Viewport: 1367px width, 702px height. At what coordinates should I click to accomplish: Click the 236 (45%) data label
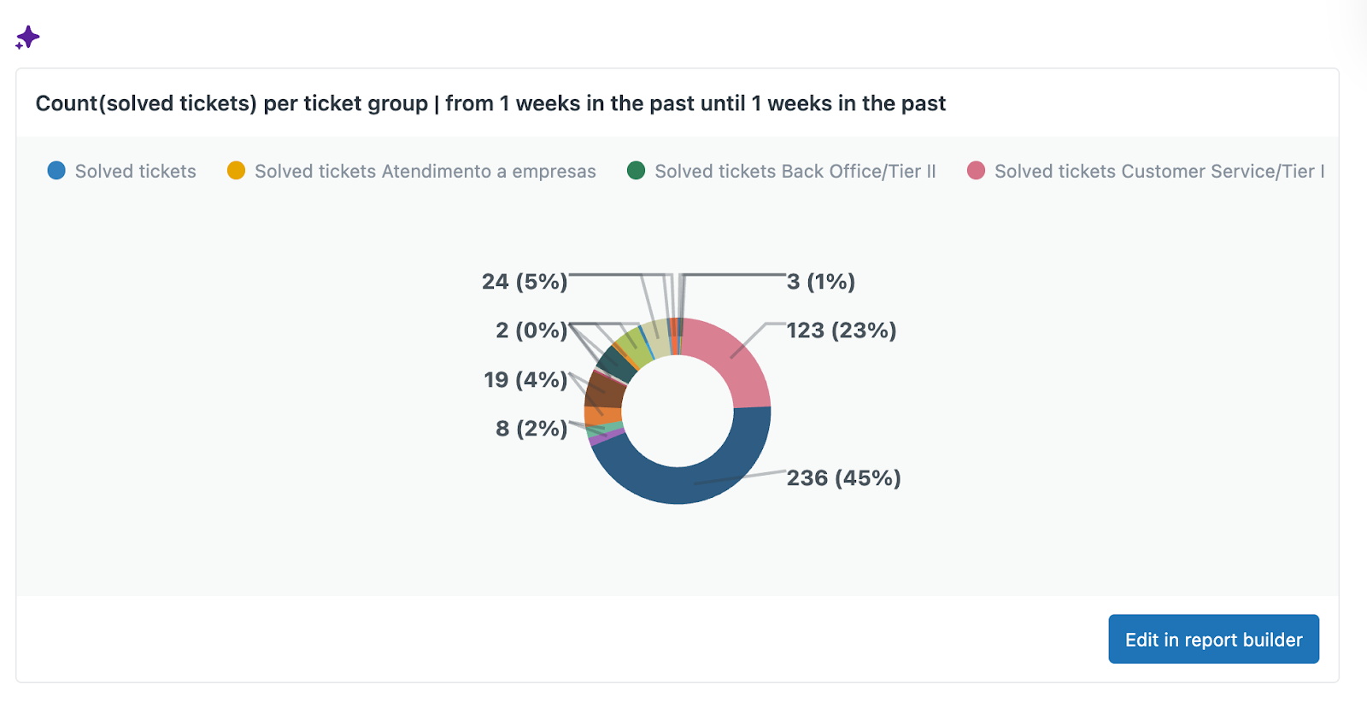[x=843, y=478]
